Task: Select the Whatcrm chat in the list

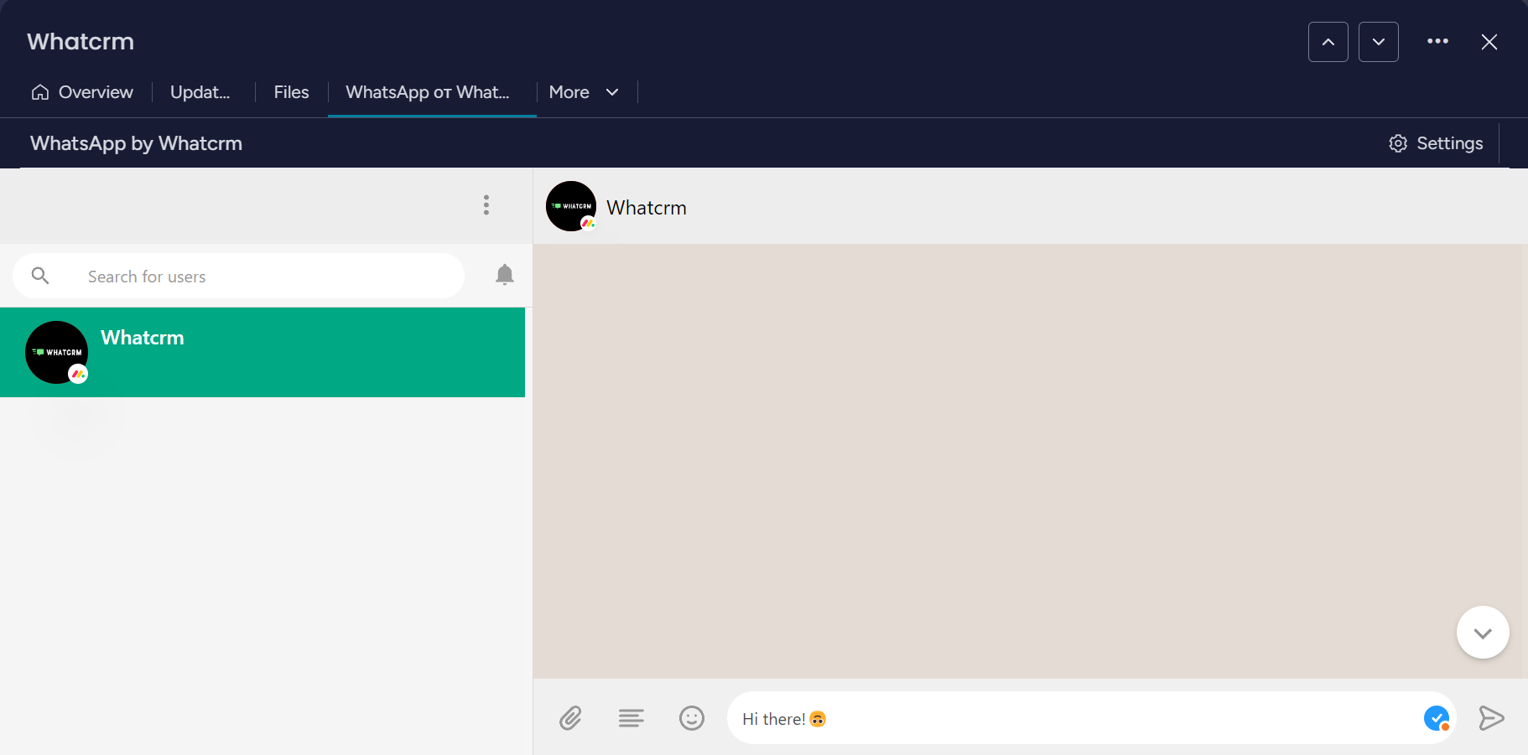Action: [262, 352]
